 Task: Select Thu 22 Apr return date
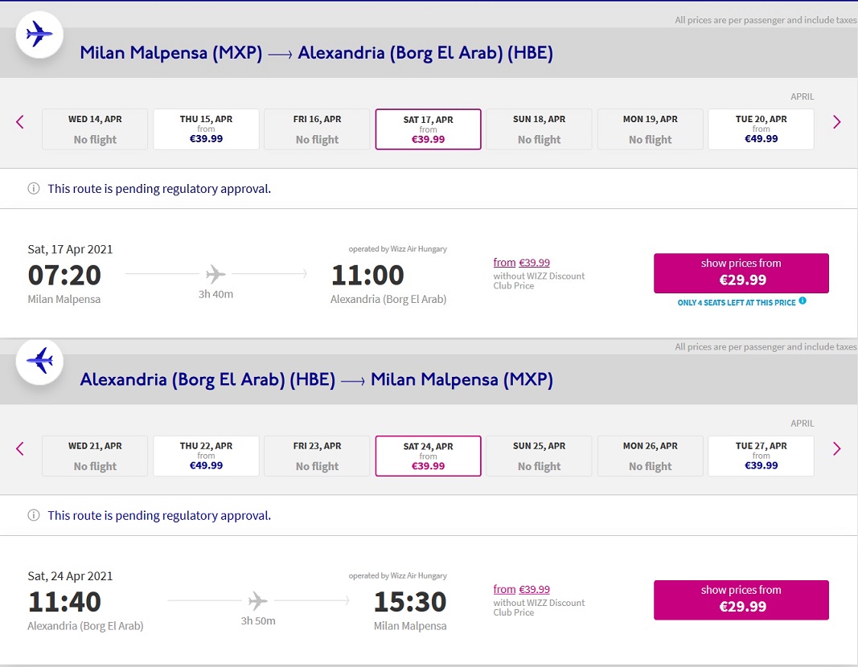pyautogui.click(x=207, y=456)
